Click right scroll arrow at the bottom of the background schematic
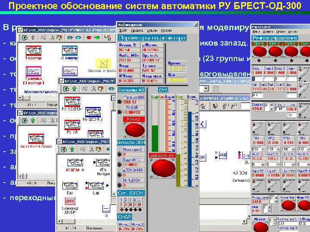This screenshot has width=310, height=232. pyautogui.click(x=244, y=221)
